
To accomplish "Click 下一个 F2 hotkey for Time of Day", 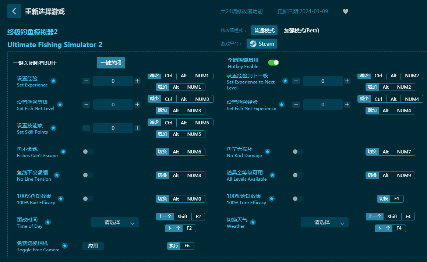I will pos(180,228).
